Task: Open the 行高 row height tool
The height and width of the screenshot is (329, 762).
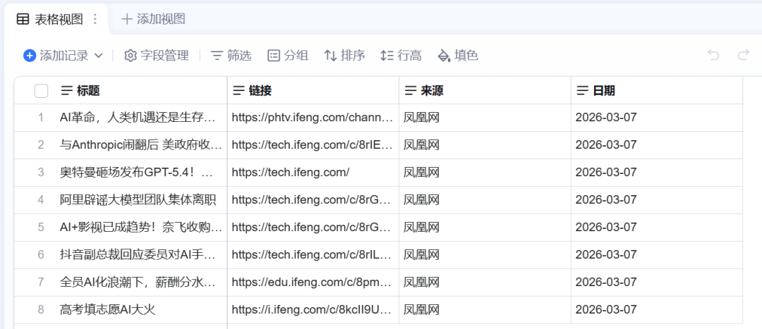Action: (x=401, y=56)
